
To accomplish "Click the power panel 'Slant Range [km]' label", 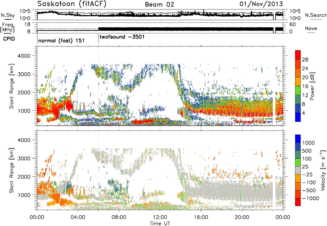I will [11, 86].
